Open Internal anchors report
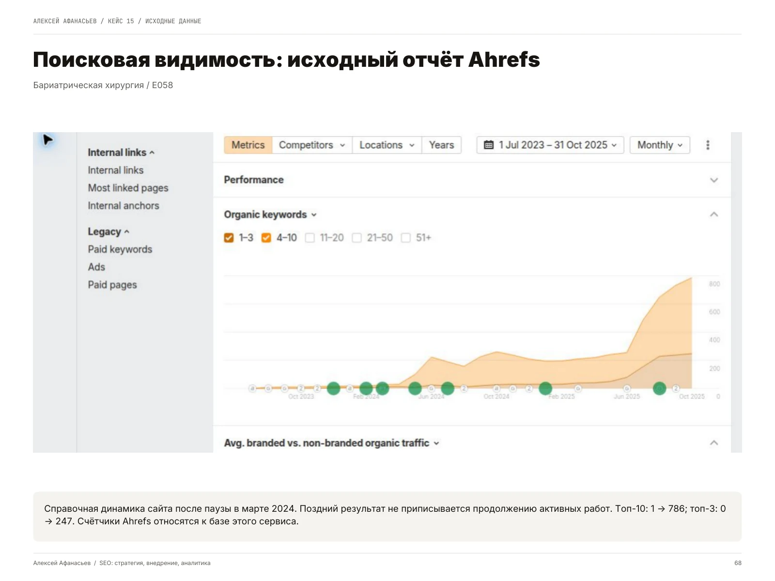The image size is (775, 581). pyautogui.click(x=124, y=206)
